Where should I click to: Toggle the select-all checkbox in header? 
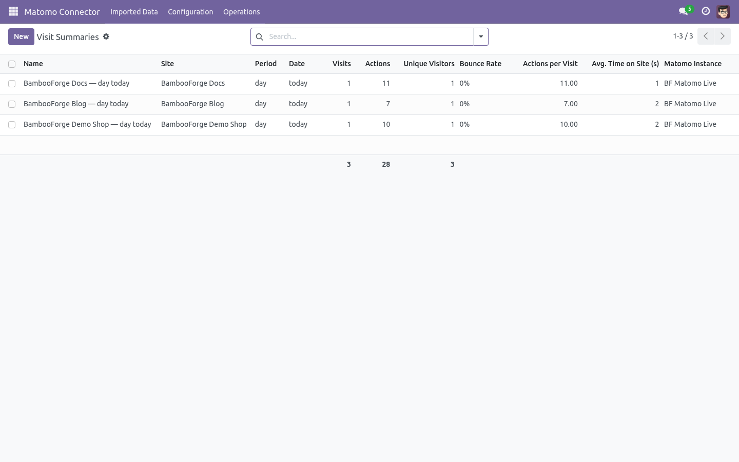(x=12, y=64)
